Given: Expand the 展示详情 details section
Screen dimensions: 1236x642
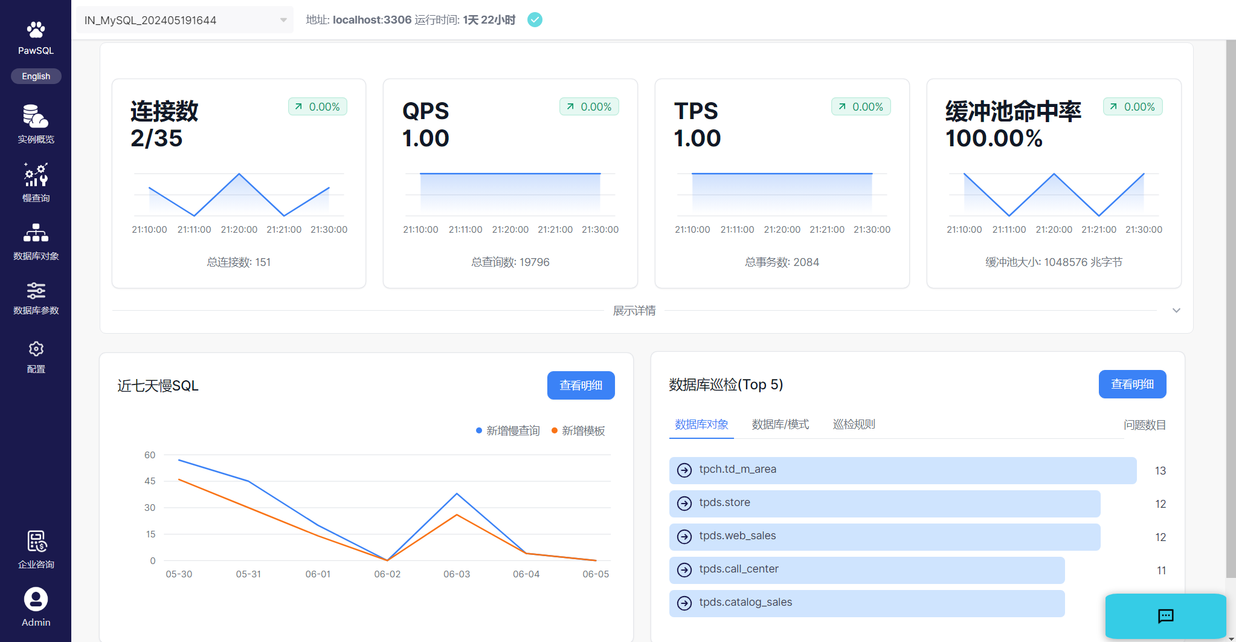Looking at the screenshot, I should [634, 311].
